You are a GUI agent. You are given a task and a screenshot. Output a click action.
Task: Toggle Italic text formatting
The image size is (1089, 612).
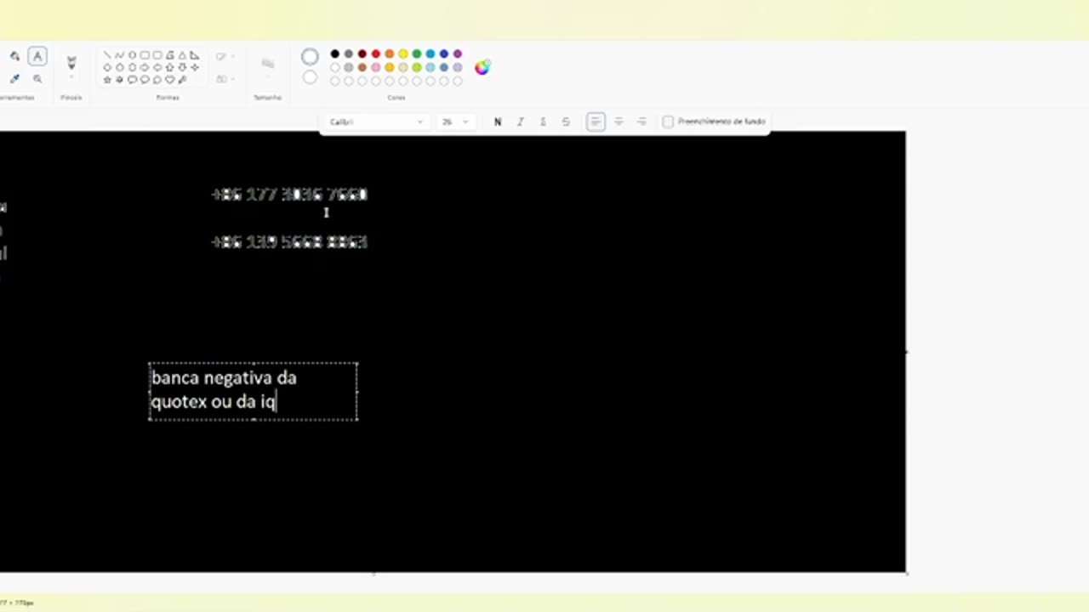pyautogui.click(x=520, y=122)
